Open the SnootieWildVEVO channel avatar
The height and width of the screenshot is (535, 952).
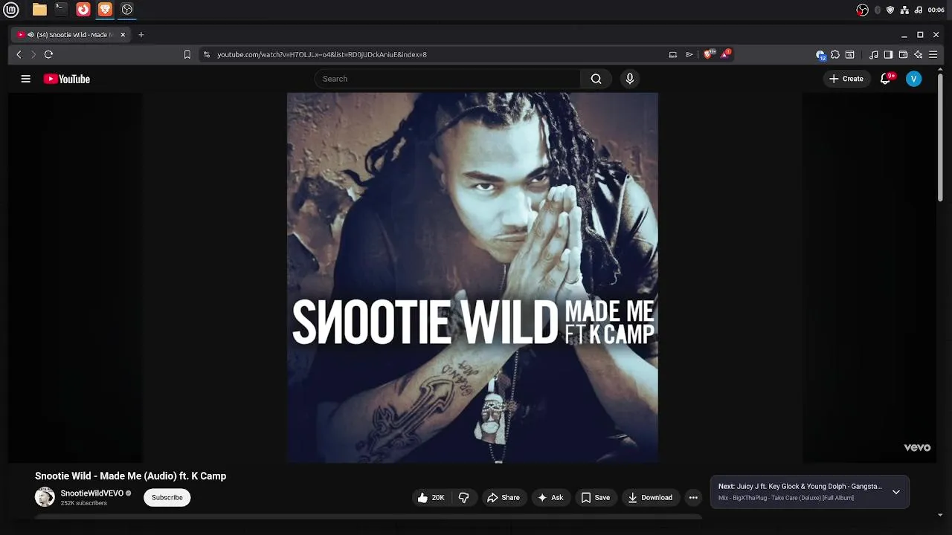[x=45, y=498]
